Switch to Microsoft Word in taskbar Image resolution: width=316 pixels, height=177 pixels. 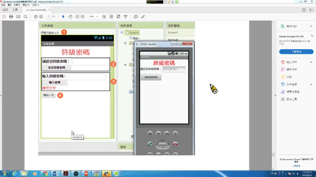56,174
